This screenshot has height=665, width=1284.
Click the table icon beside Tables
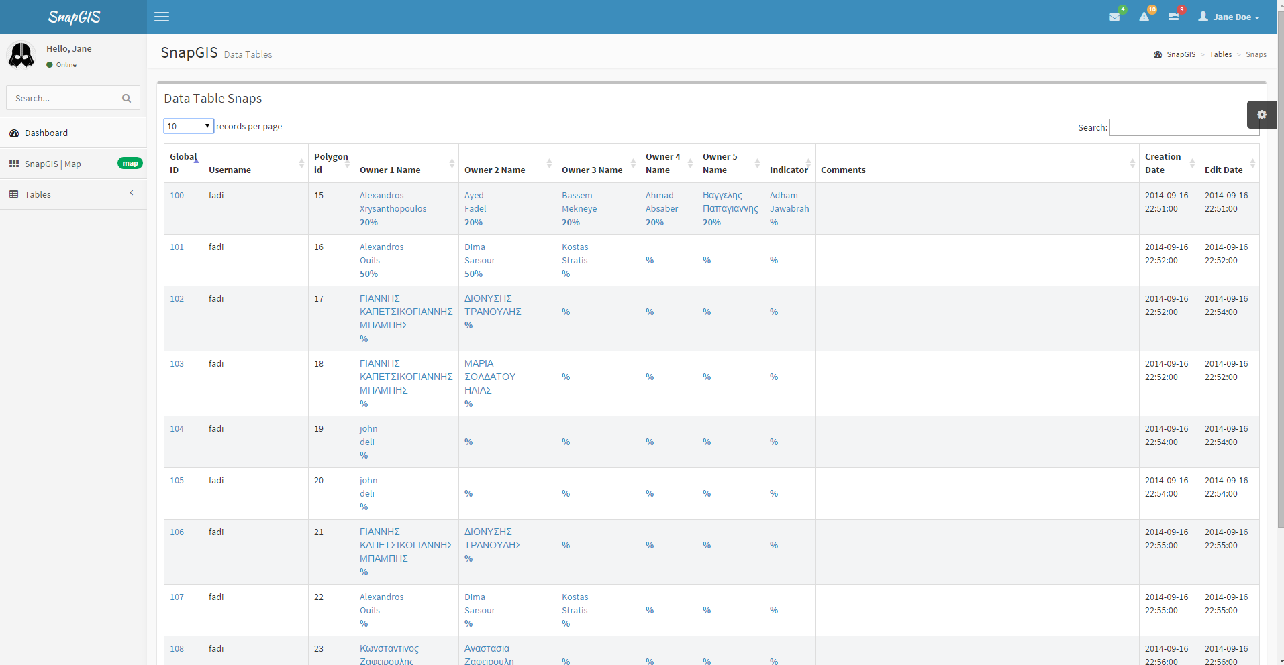coord(14,194)
